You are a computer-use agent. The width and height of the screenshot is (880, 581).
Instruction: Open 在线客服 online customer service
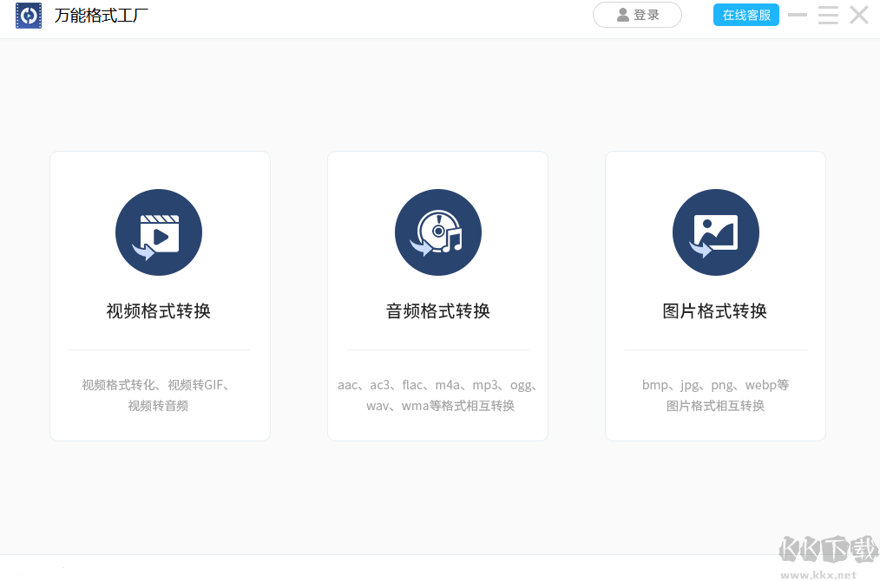tap(746, 15)
